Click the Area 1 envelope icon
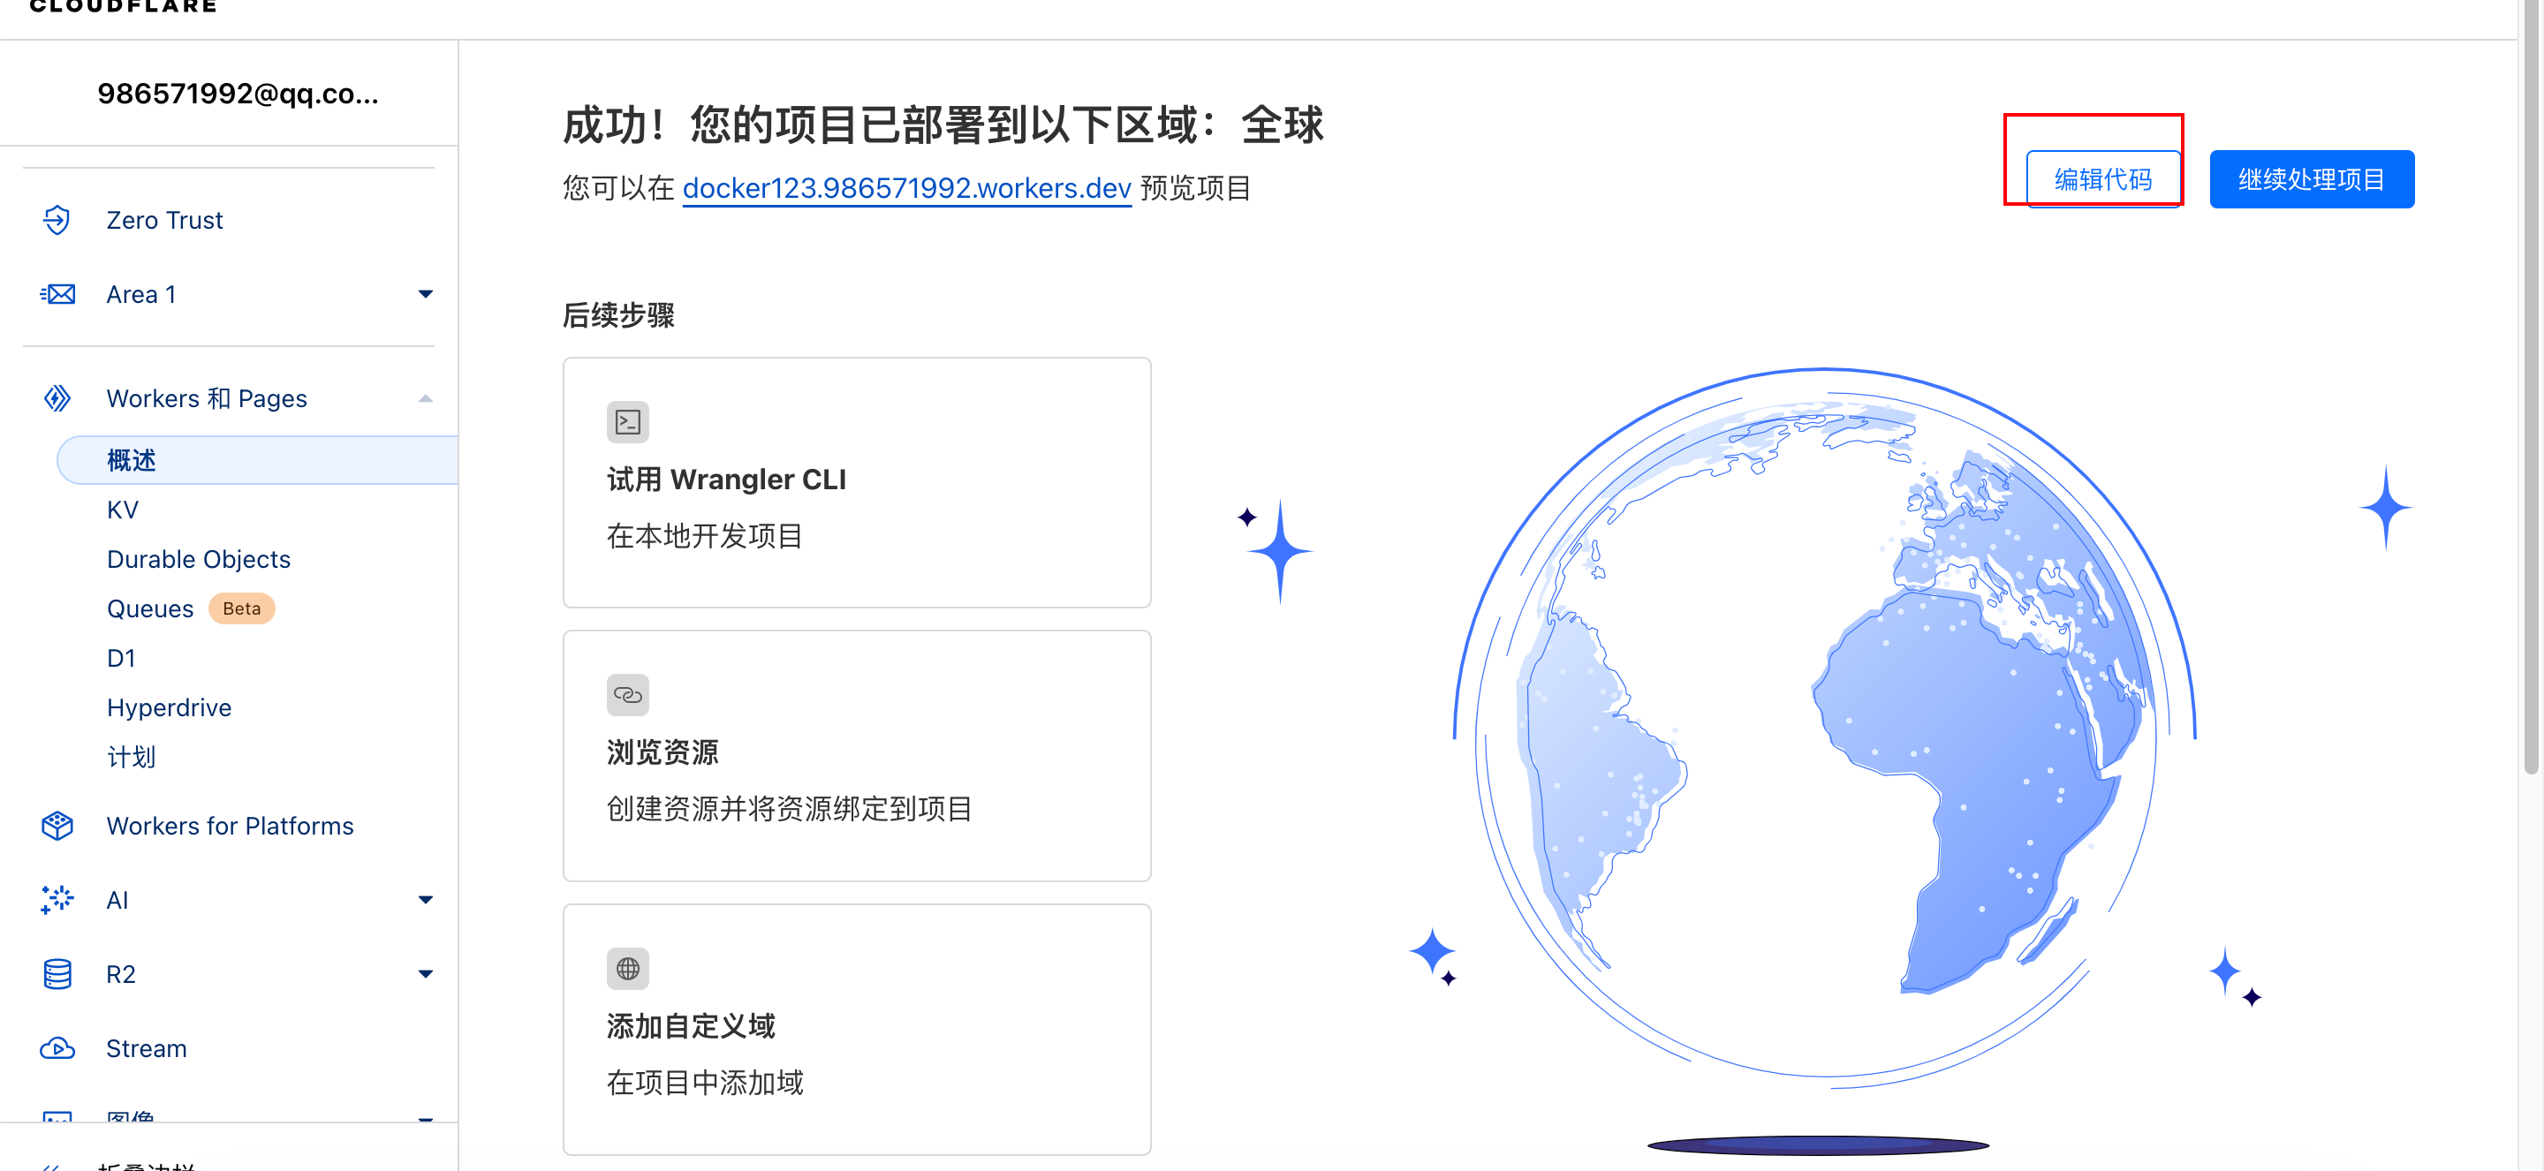This screenshot has width=2544, height=1171. [x=57, y=293]
